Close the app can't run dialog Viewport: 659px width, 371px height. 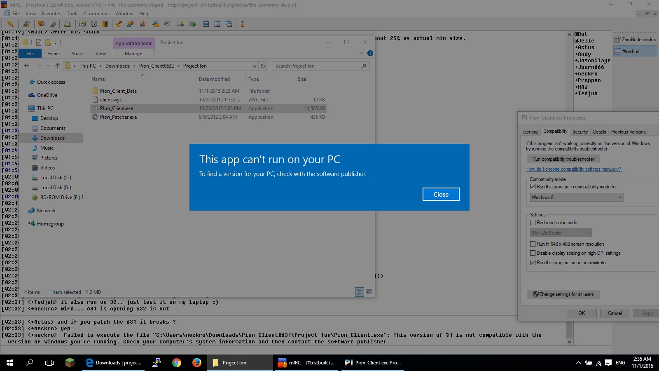coord(441,194)
